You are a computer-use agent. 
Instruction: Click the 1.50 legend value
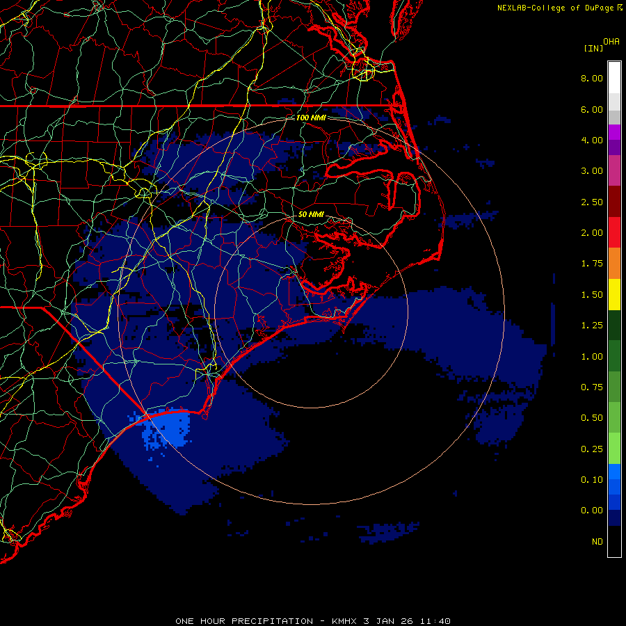click(x=592, y=295)
